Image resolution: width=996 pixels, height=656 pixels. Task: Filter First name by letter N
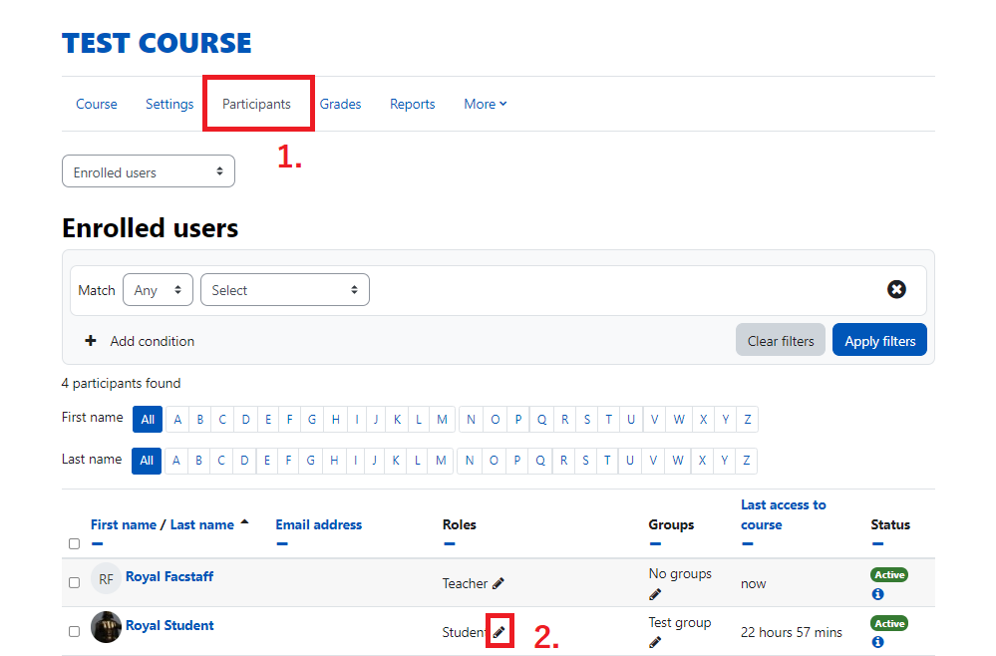[x=471, y=419]
